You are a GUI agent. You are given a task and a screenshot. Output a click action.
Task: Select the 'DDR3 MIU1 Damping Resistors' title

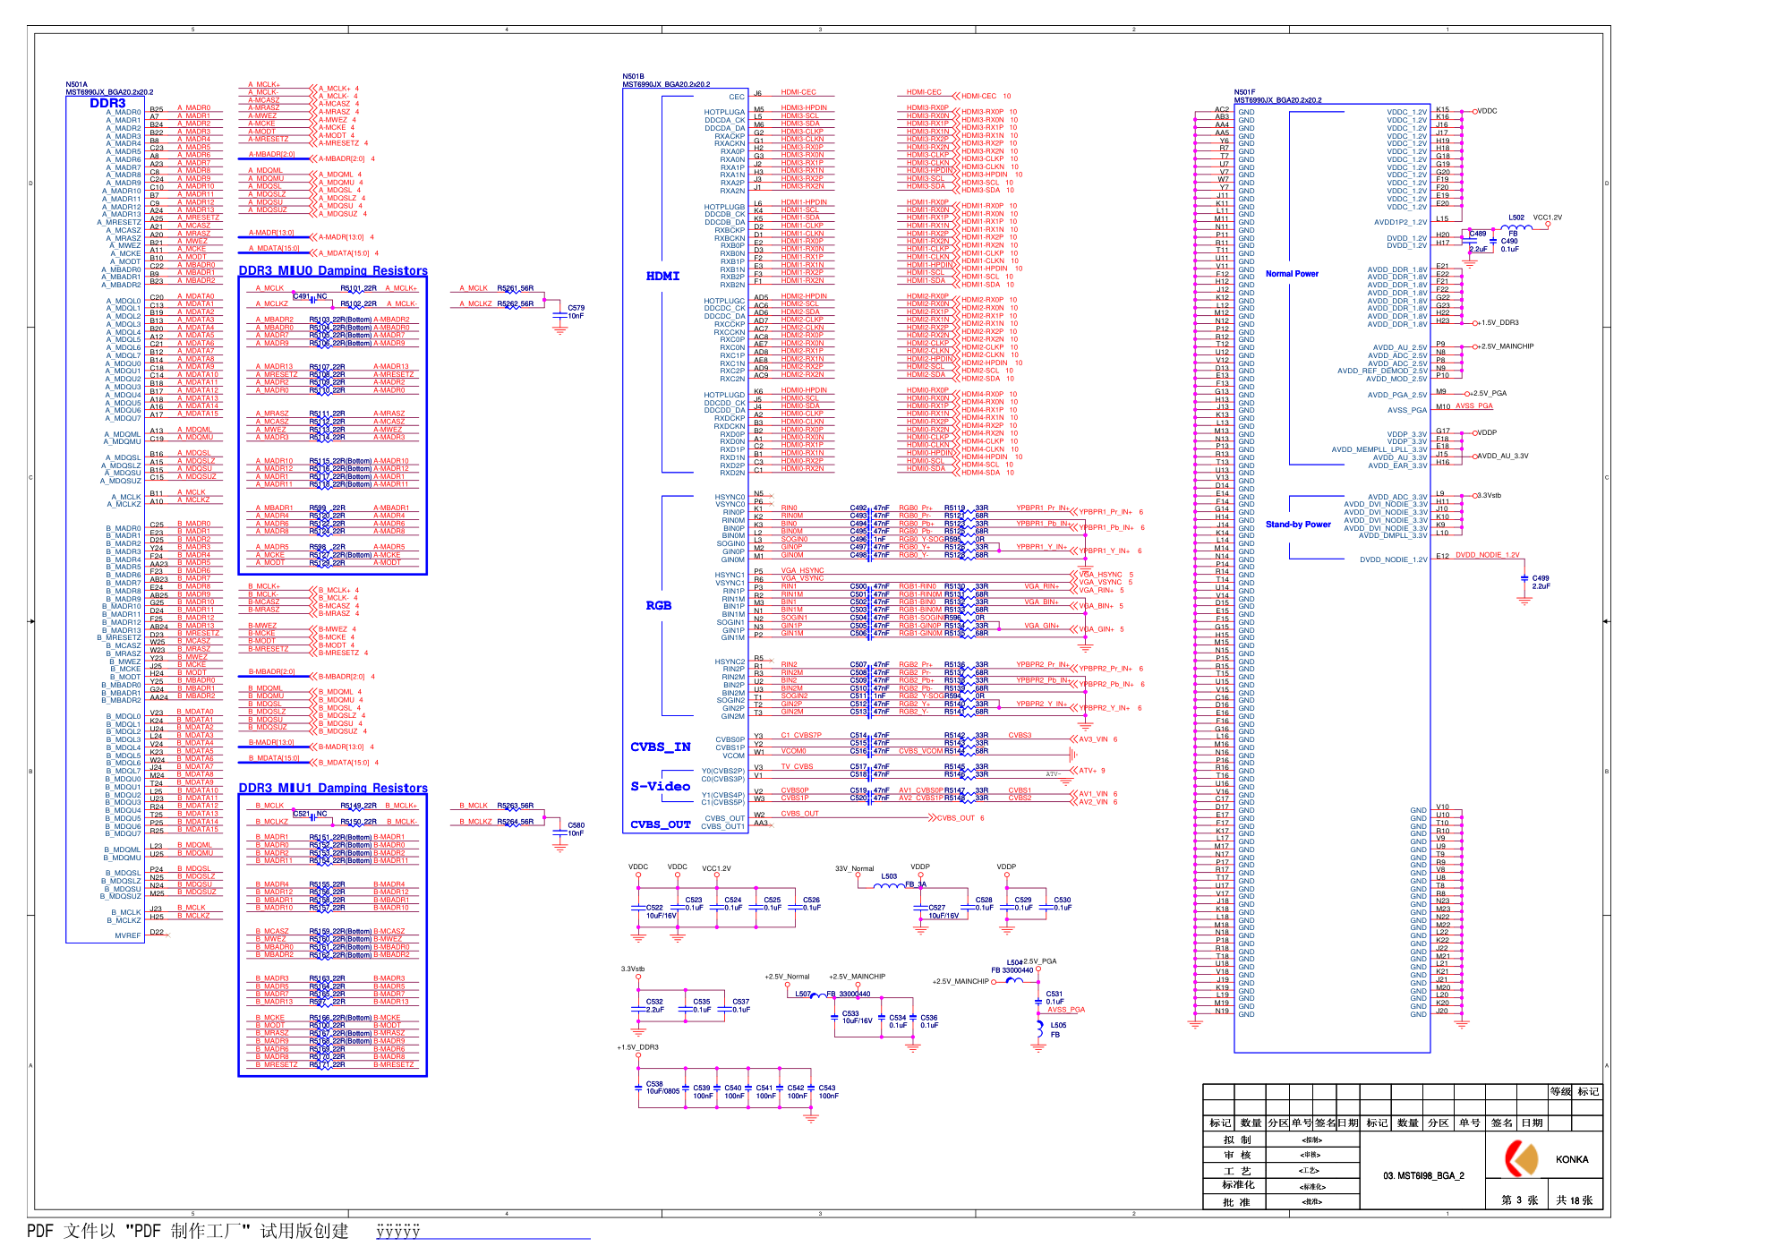pos(333,788)
